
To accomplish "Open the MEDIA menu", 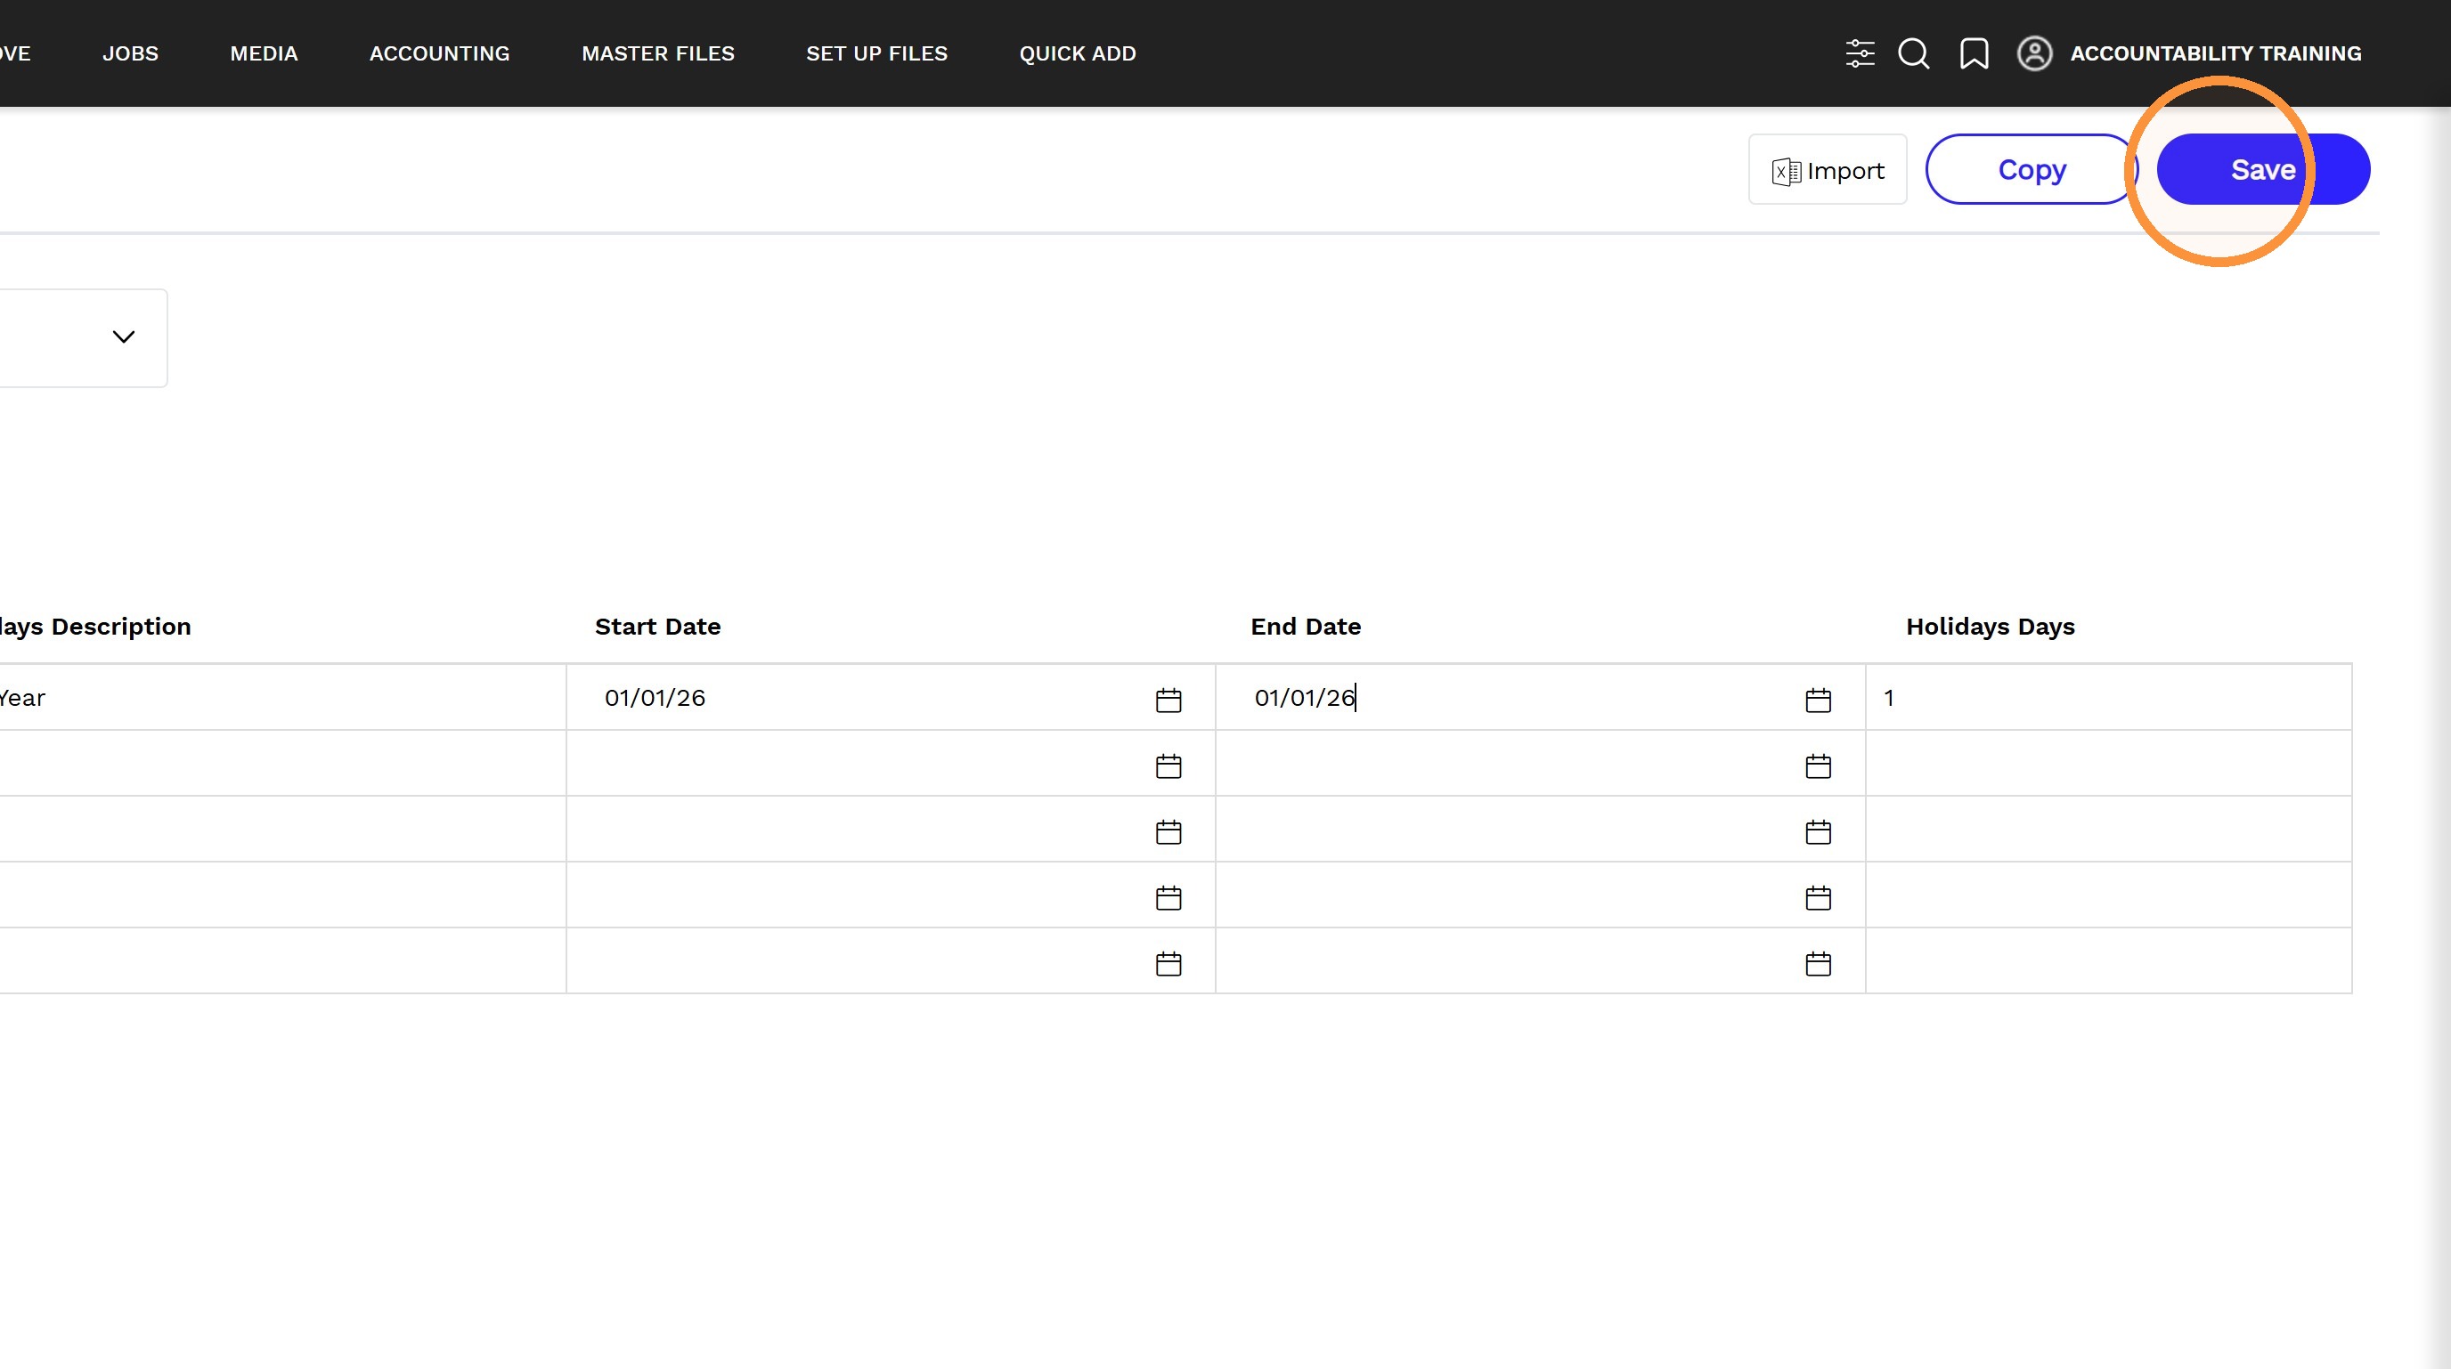I will point(264,53).
